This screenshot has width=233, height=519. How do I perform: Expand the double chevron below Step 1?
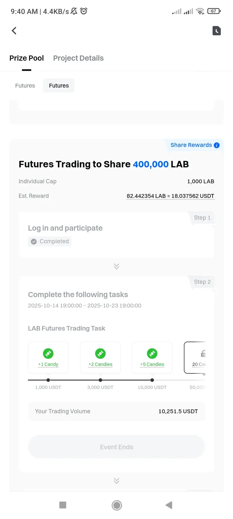click(x=116, y=266)
